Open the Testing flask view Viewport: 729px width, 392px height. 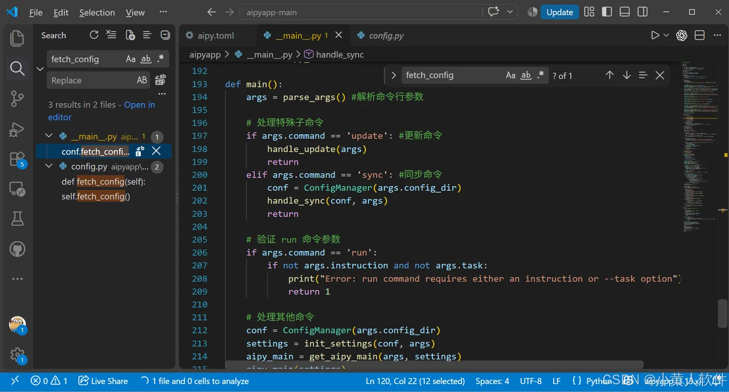click(17, 219)
